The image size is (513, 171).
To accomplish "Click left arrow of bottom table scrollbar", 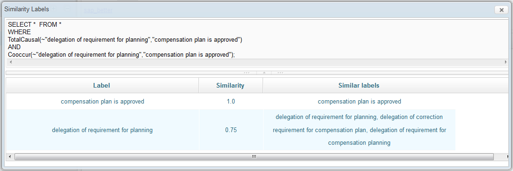I will pyautogui.click(x=9, y=157).
